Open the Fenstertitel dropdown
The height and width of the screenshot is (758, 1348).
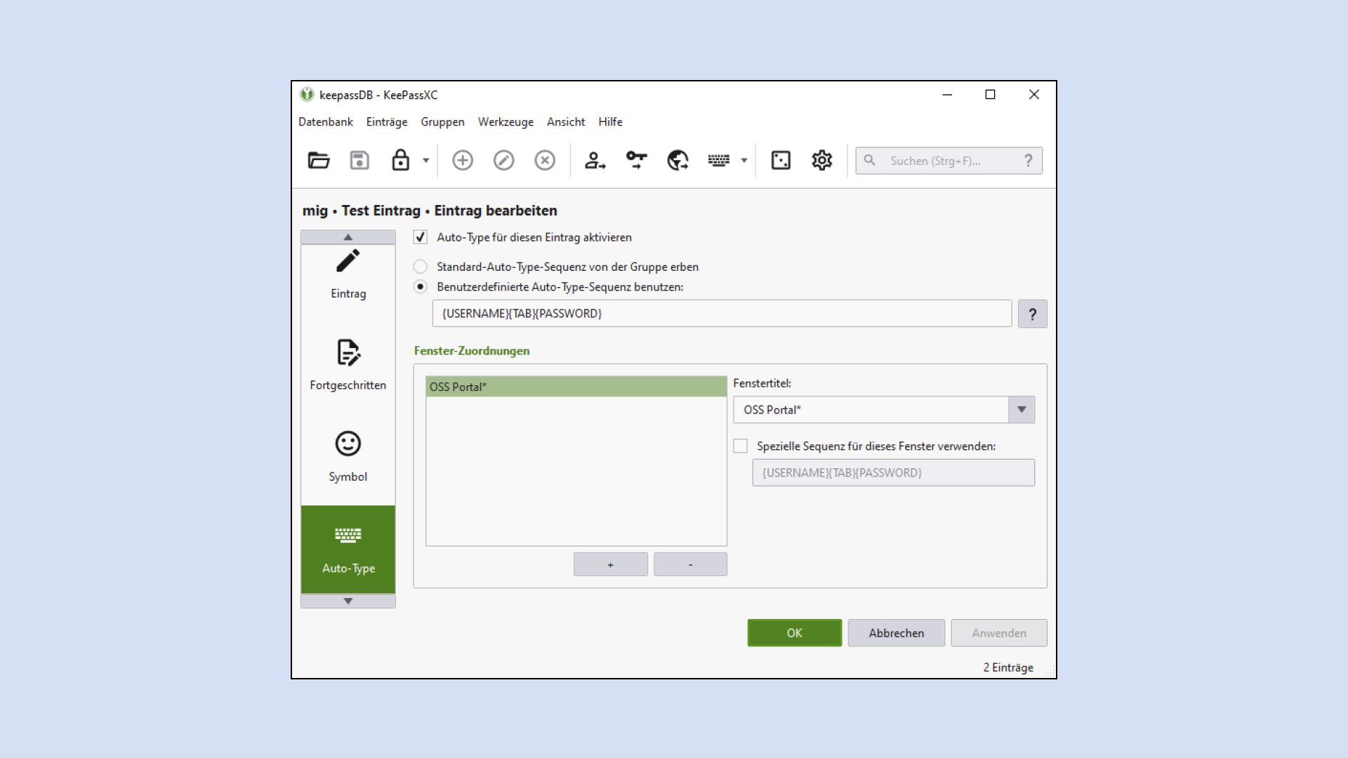point(1022,409)
